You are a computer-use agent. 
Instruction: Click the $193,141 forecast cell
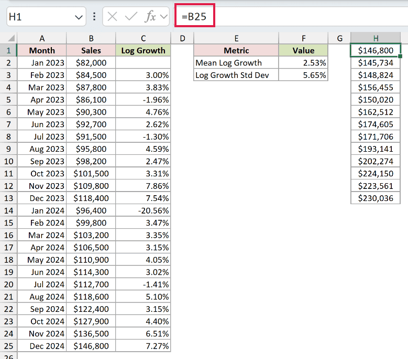[376, 149]
